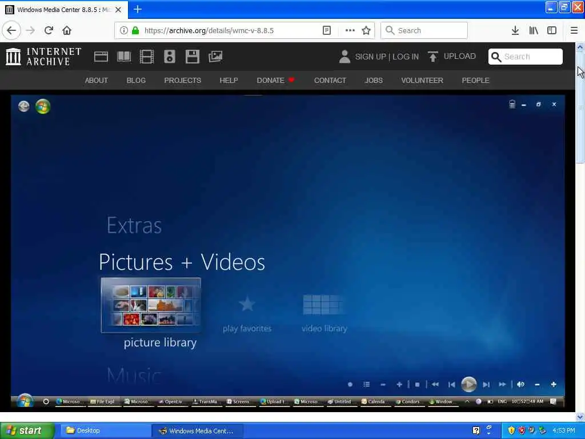Focus the Internet Archive search field

[526, 57]
